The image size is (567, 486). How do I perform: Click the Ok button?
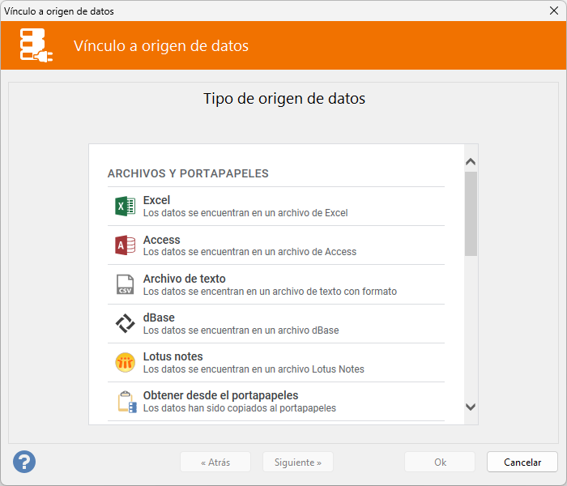[440, 463]
